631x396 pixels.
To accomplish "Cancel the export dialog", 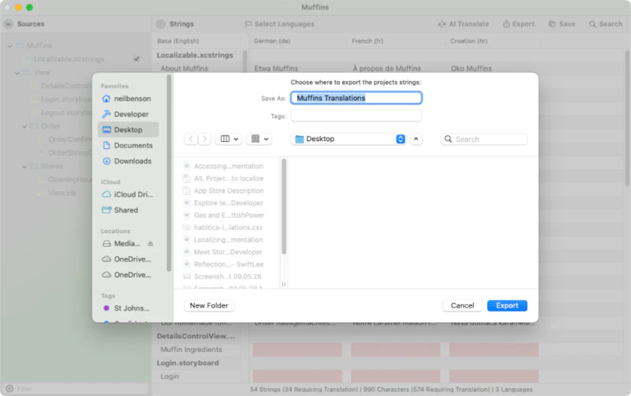I will (462, 305).
